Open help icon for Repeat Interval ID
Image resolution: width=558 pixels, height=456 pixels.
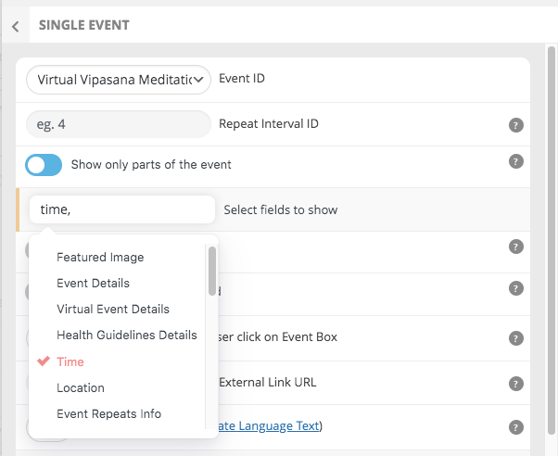pyautogui.click(x=515, y=125)
